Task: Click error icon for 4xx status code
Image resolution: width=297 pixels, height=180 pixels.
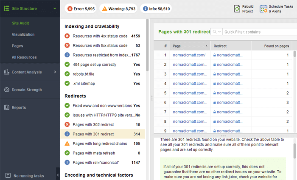Action: point(67,36)
